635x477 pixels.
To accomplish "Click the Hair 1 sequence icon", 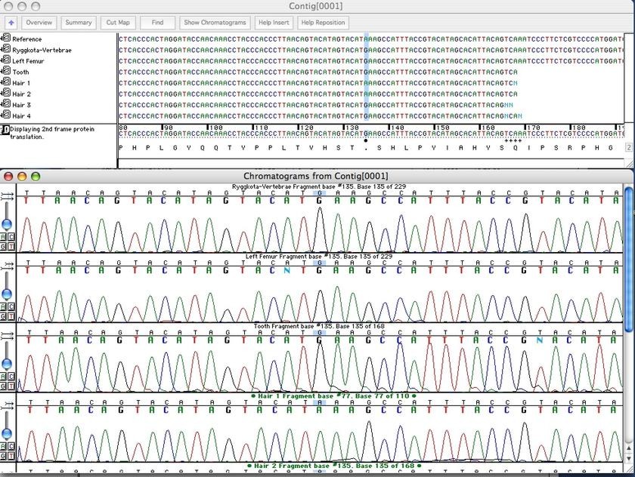I will click(x=6, y=82).
